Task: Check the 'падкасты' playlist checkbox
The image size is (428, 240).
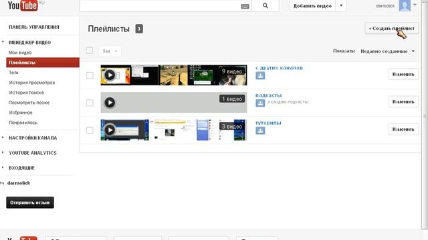Action: [90, 103]
